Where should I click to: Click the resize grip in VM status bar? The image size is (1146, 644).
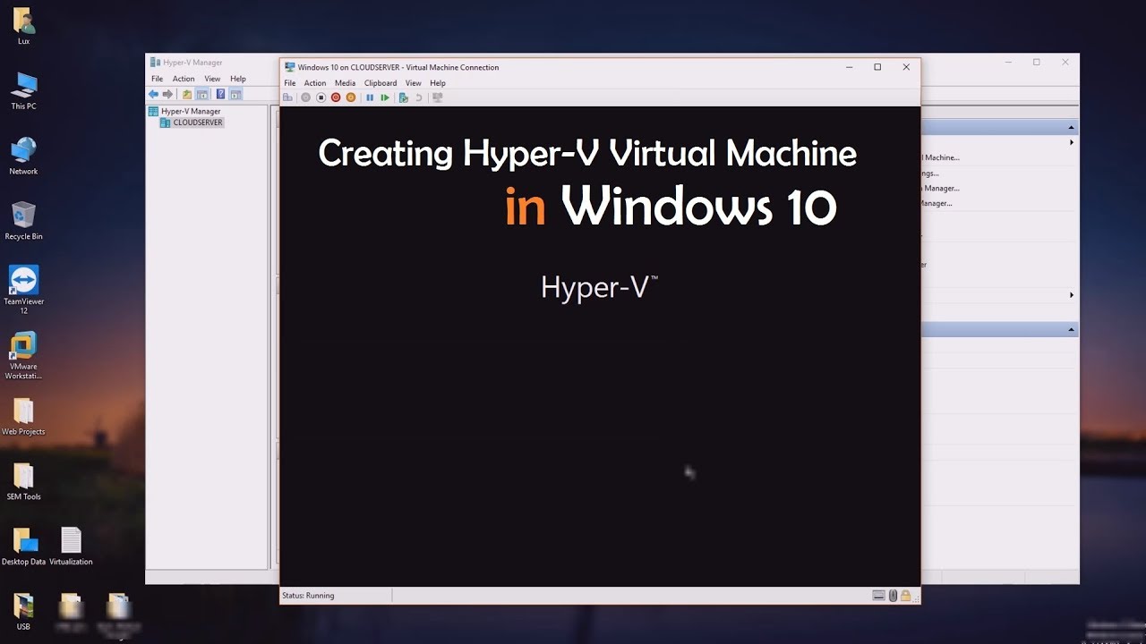[916, 599]
